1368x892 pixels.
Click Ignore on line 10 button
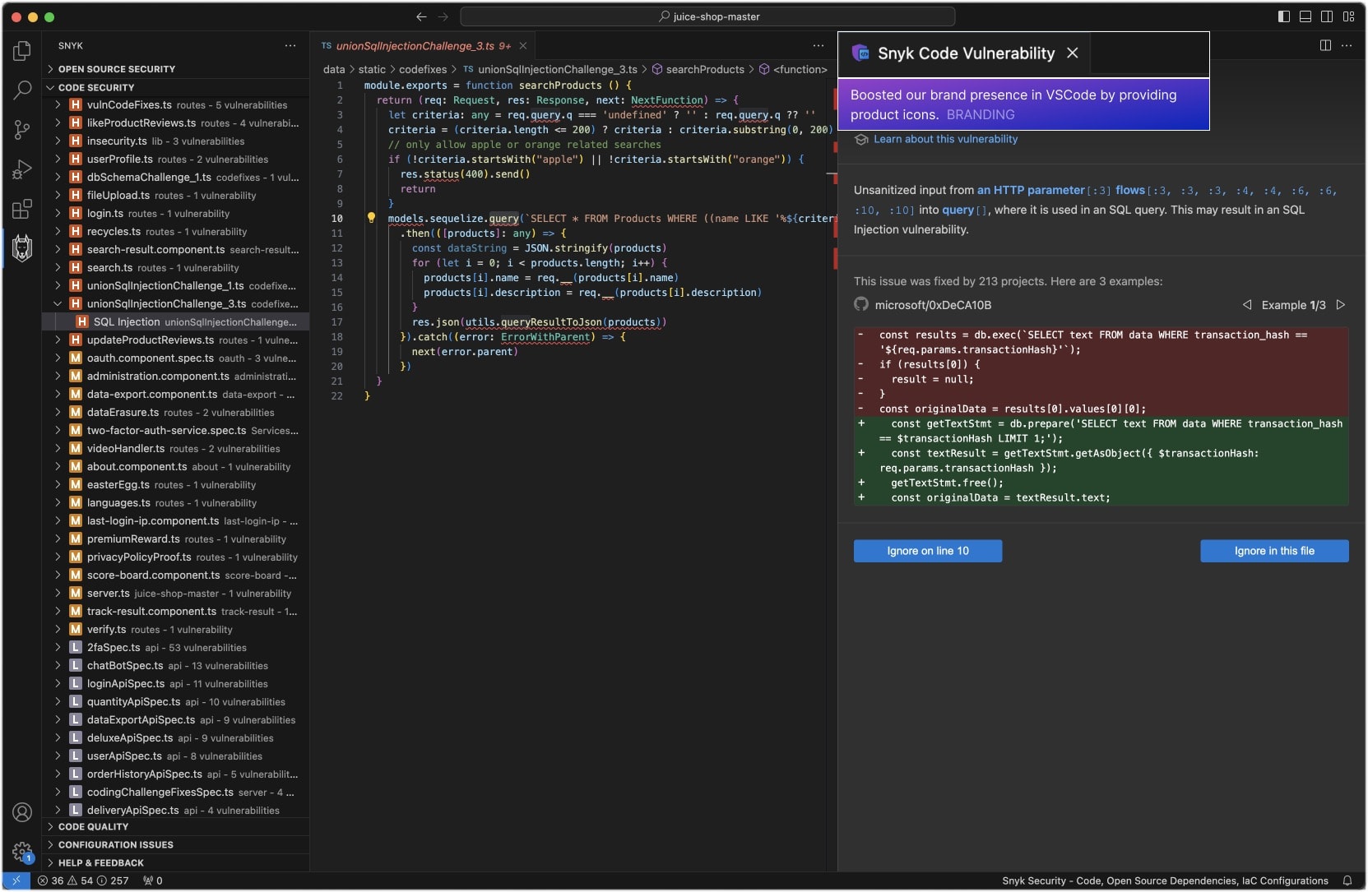[x=928, y=551]
